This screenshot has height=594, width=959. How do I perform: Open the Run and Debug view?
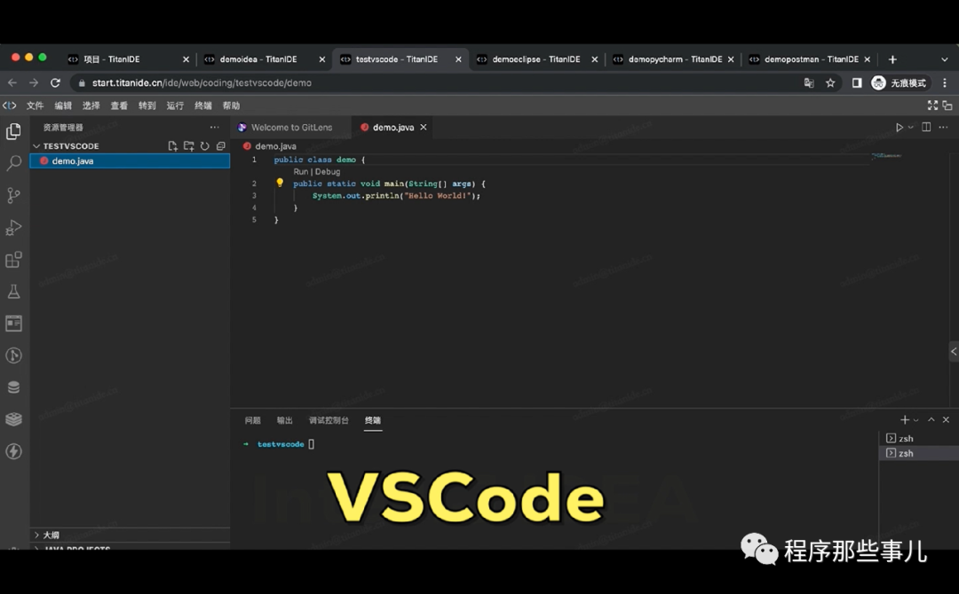point(13,228)
